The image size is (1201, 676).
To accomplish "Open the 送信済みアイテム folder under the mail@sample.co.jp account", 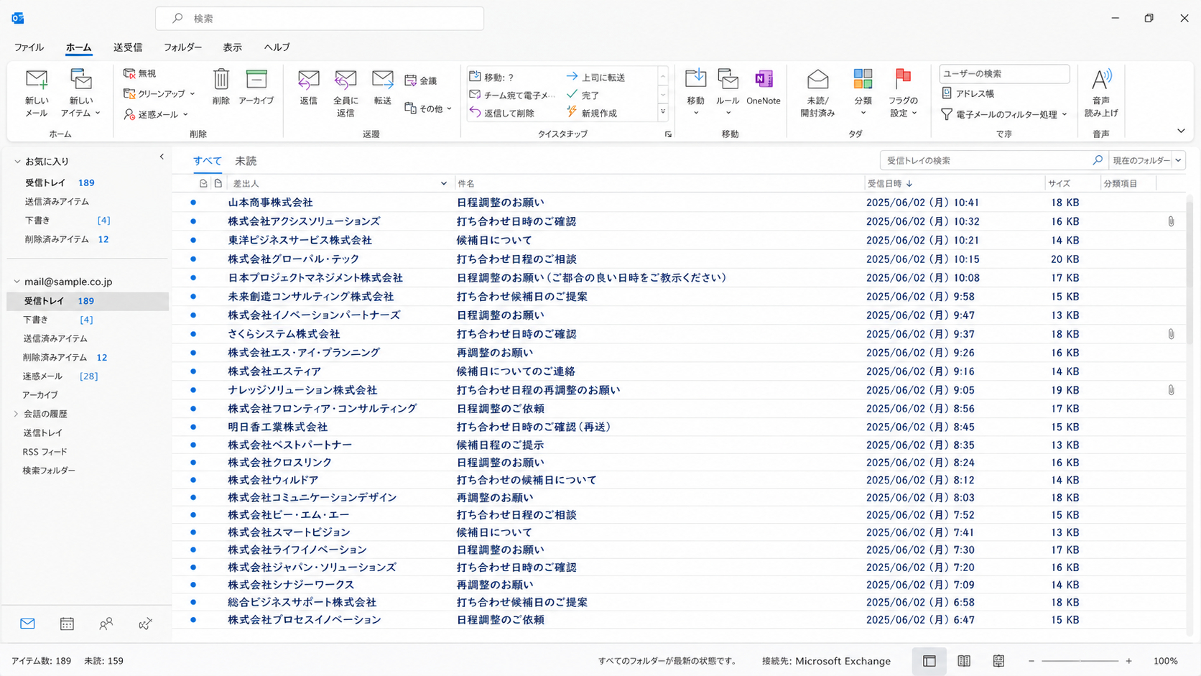I will pyautogui.click(x=55, y=338).
